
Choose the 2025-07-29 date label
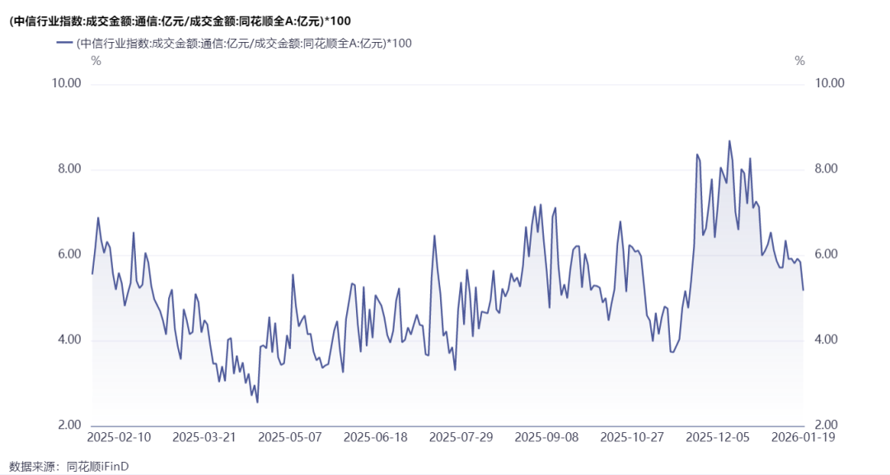pyautogui.click(x=461, y=438)
